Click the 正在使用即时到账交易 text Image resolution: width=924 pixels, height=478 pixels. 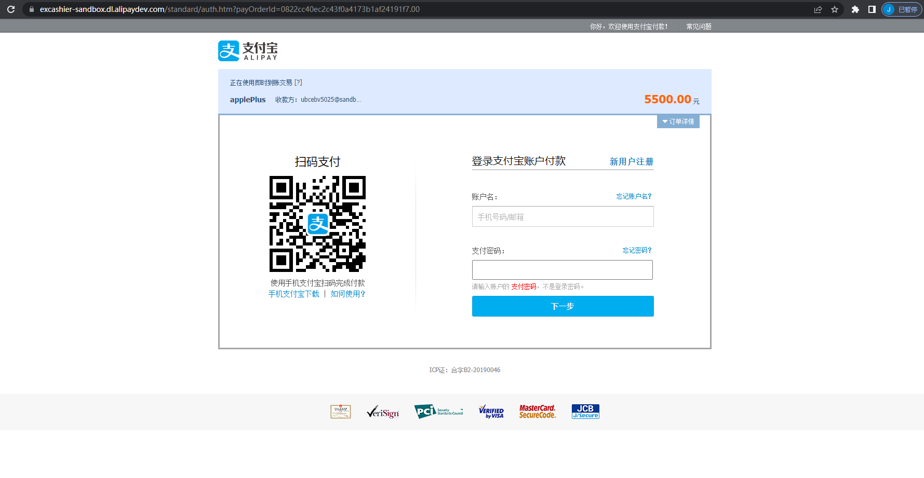[x=261, y=83]
